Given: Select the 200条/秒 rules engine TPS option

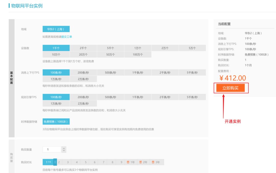Looking at the screenshot, I should click(84, 97).
